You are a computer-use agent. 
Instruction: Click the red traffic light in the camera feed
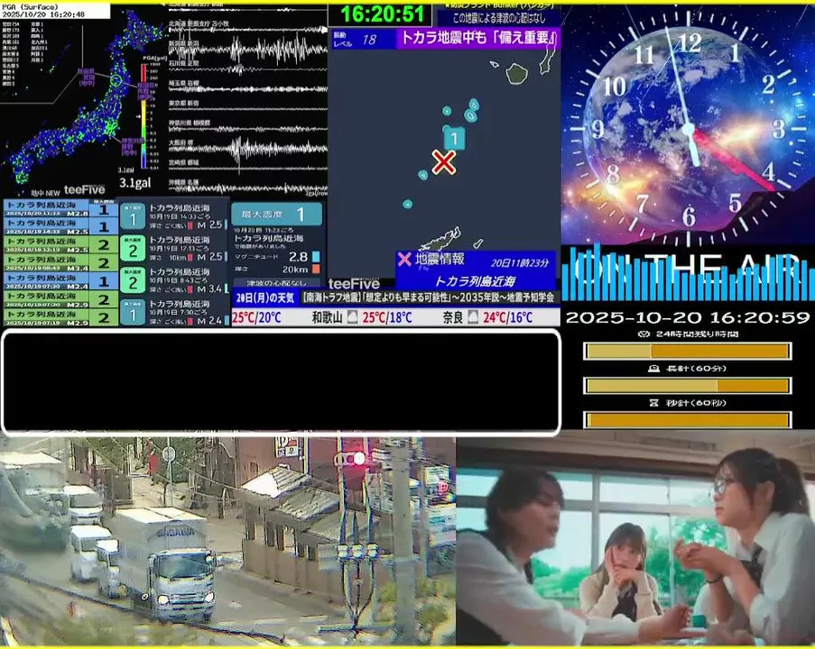click(358, 459)
